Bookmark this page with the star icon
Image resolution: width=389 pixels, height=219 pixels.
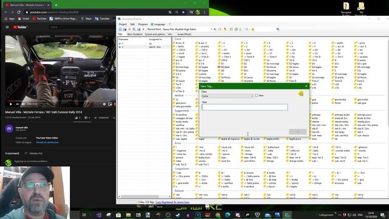click(184, 12)
